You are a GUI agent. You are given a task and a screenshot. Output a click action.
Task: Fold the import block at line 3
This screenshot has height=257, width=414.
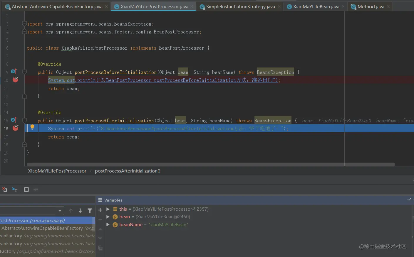[25, 24]
